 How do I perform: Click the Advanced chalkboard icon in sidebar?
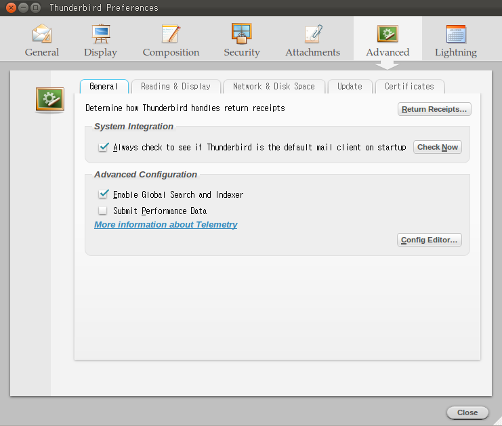(x=50, y=100)
